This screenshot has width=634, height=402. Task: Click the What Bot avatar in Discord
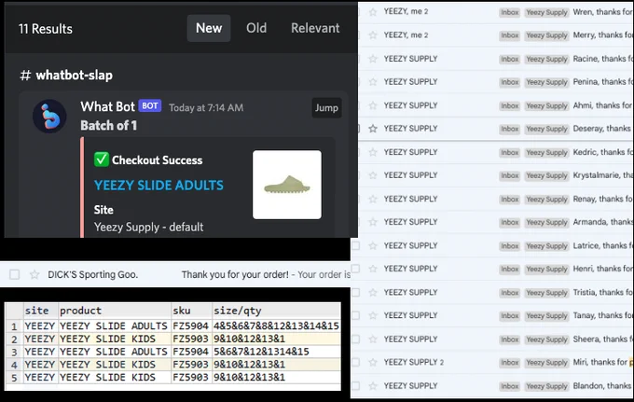pyautogui.click(x=49, y=116)
